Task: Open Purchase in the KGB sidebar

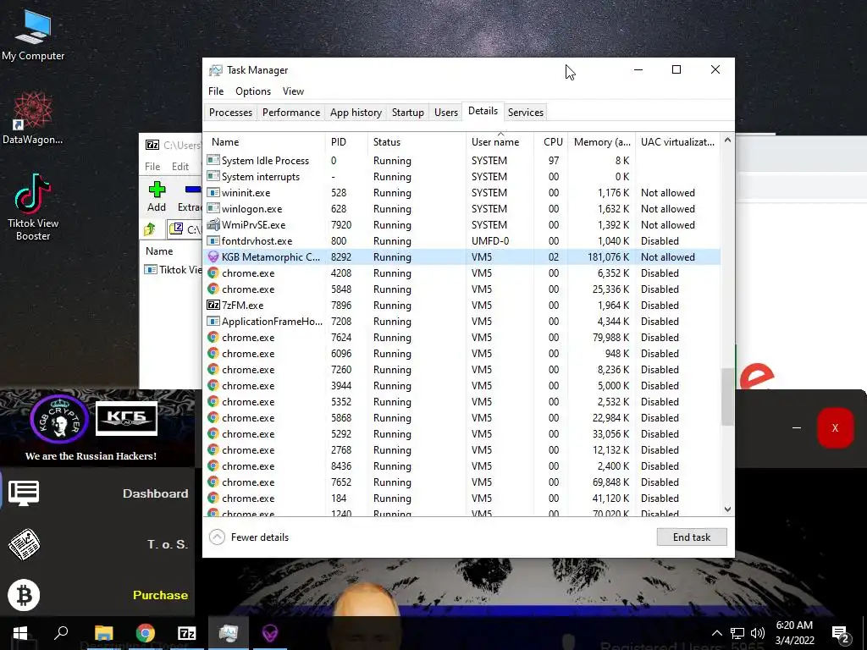Action: (160, 595)
